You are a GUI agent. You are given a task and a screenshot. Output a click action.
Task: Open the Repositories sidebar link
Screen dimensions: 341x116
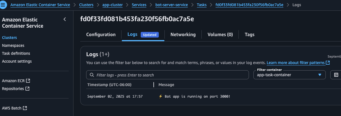[13, 89]
